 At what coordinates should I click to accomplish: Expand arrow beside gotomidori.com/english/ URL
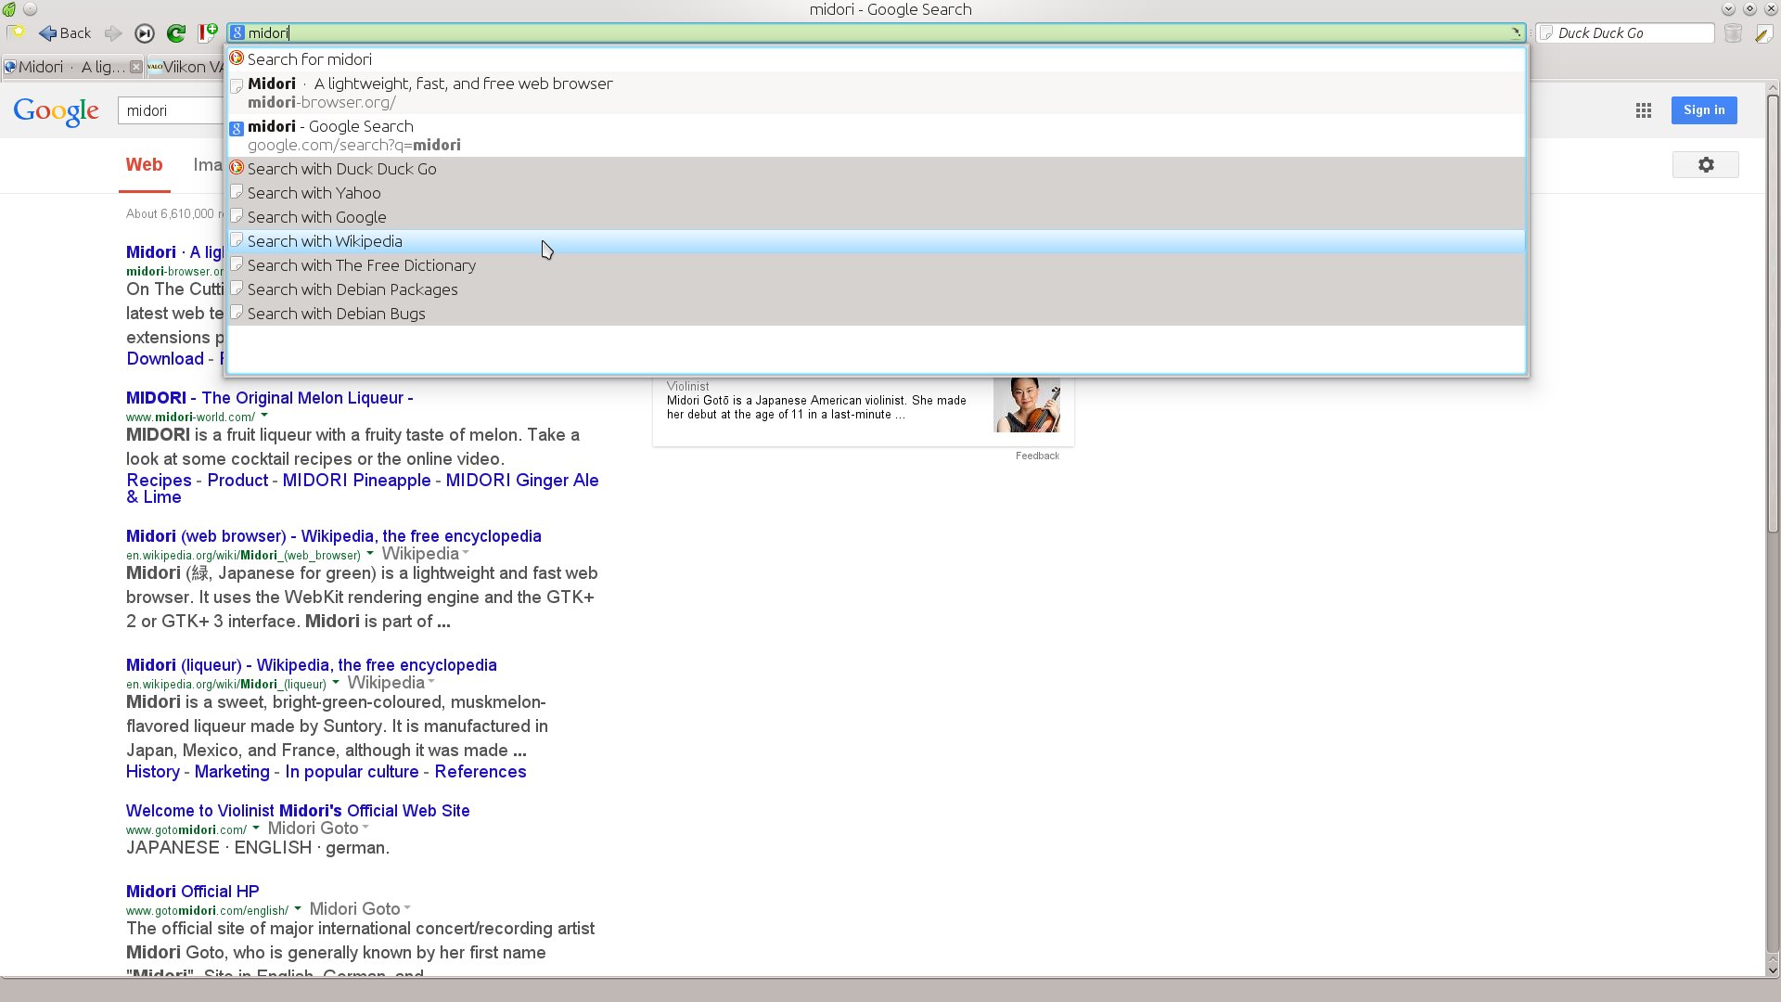point(298,909)
